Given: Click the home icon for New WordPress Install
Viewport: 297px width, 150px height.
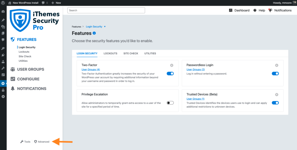Looking at the screenshot, I should point(10,3).
